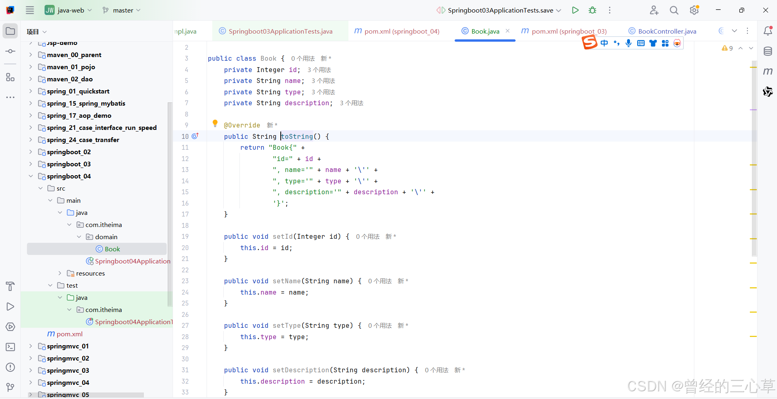Open the Problems tool window
The image size is (777, 399).
pyautogui.click(x=11, y=367)
